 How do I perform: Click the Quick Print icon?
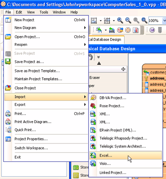pyautogui.click(x=8, y=130)
